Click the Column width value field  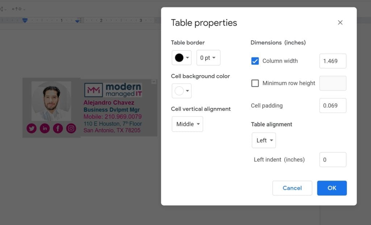click(x=333, y=61)
